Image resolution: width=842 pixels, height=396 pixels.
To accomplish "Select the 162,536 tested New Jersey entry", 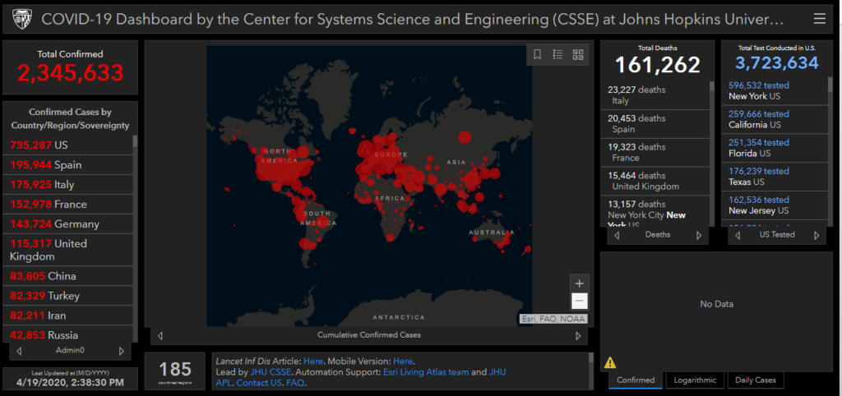I will 776,205.
